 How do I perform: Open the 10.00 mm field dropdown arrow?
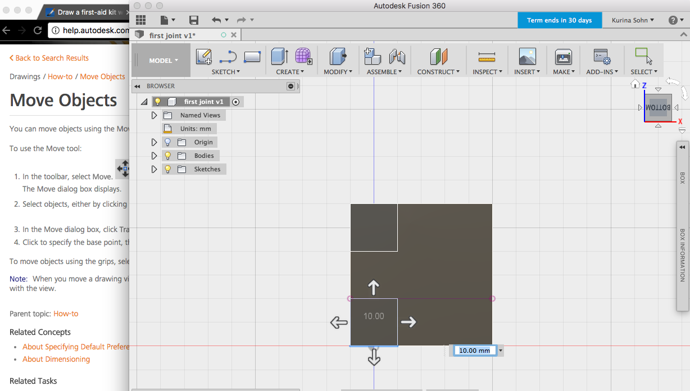(501, 351)
